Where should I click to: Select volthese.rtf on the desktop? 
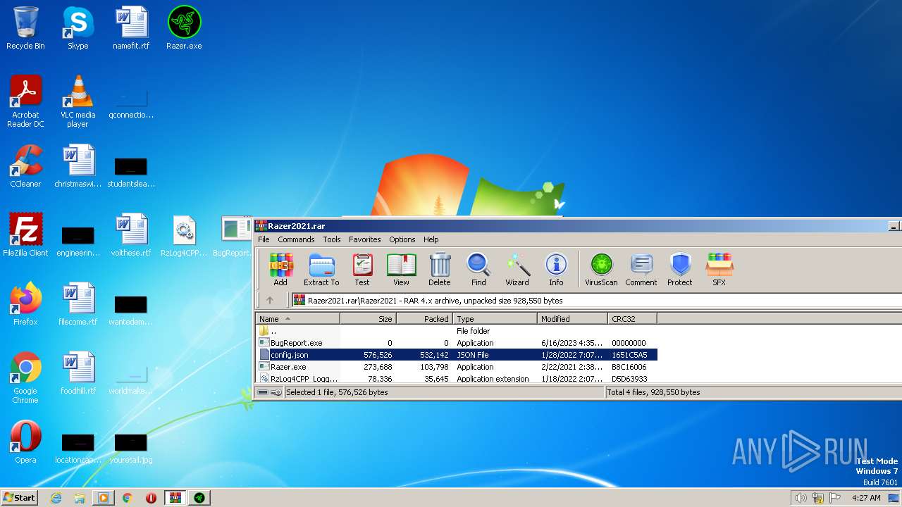[x=131, y=235]
